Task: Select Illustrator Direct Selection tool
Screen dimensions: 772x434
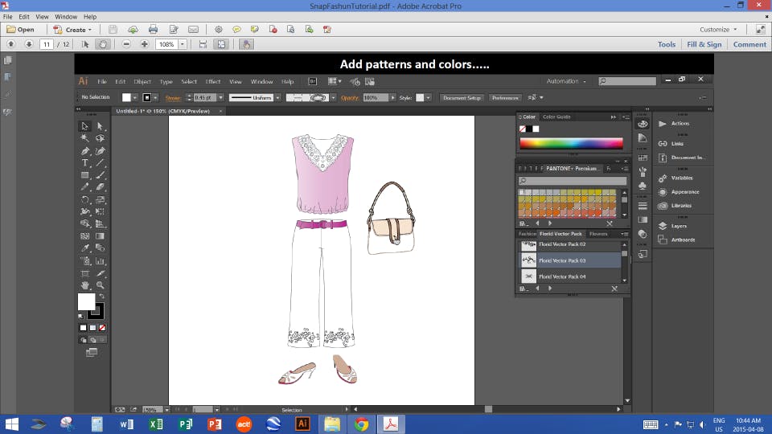Action: 100,126
